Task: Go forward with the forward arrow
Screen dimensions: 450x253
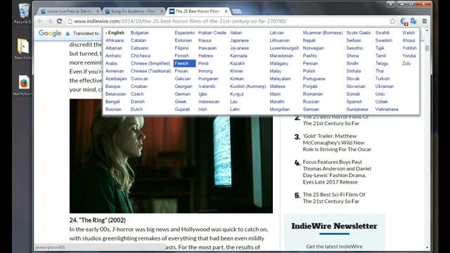Action: pyautogui.click(x=50, y=21)
